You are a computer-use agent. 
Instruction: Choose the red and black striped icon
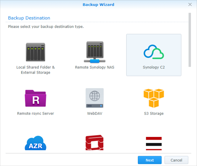[154, 144]
